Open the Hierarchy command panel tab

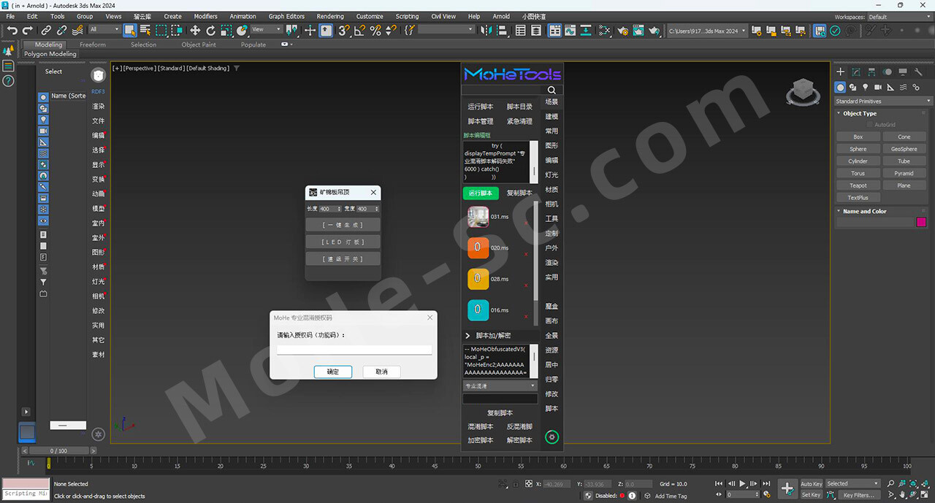(x=871, y=72)
